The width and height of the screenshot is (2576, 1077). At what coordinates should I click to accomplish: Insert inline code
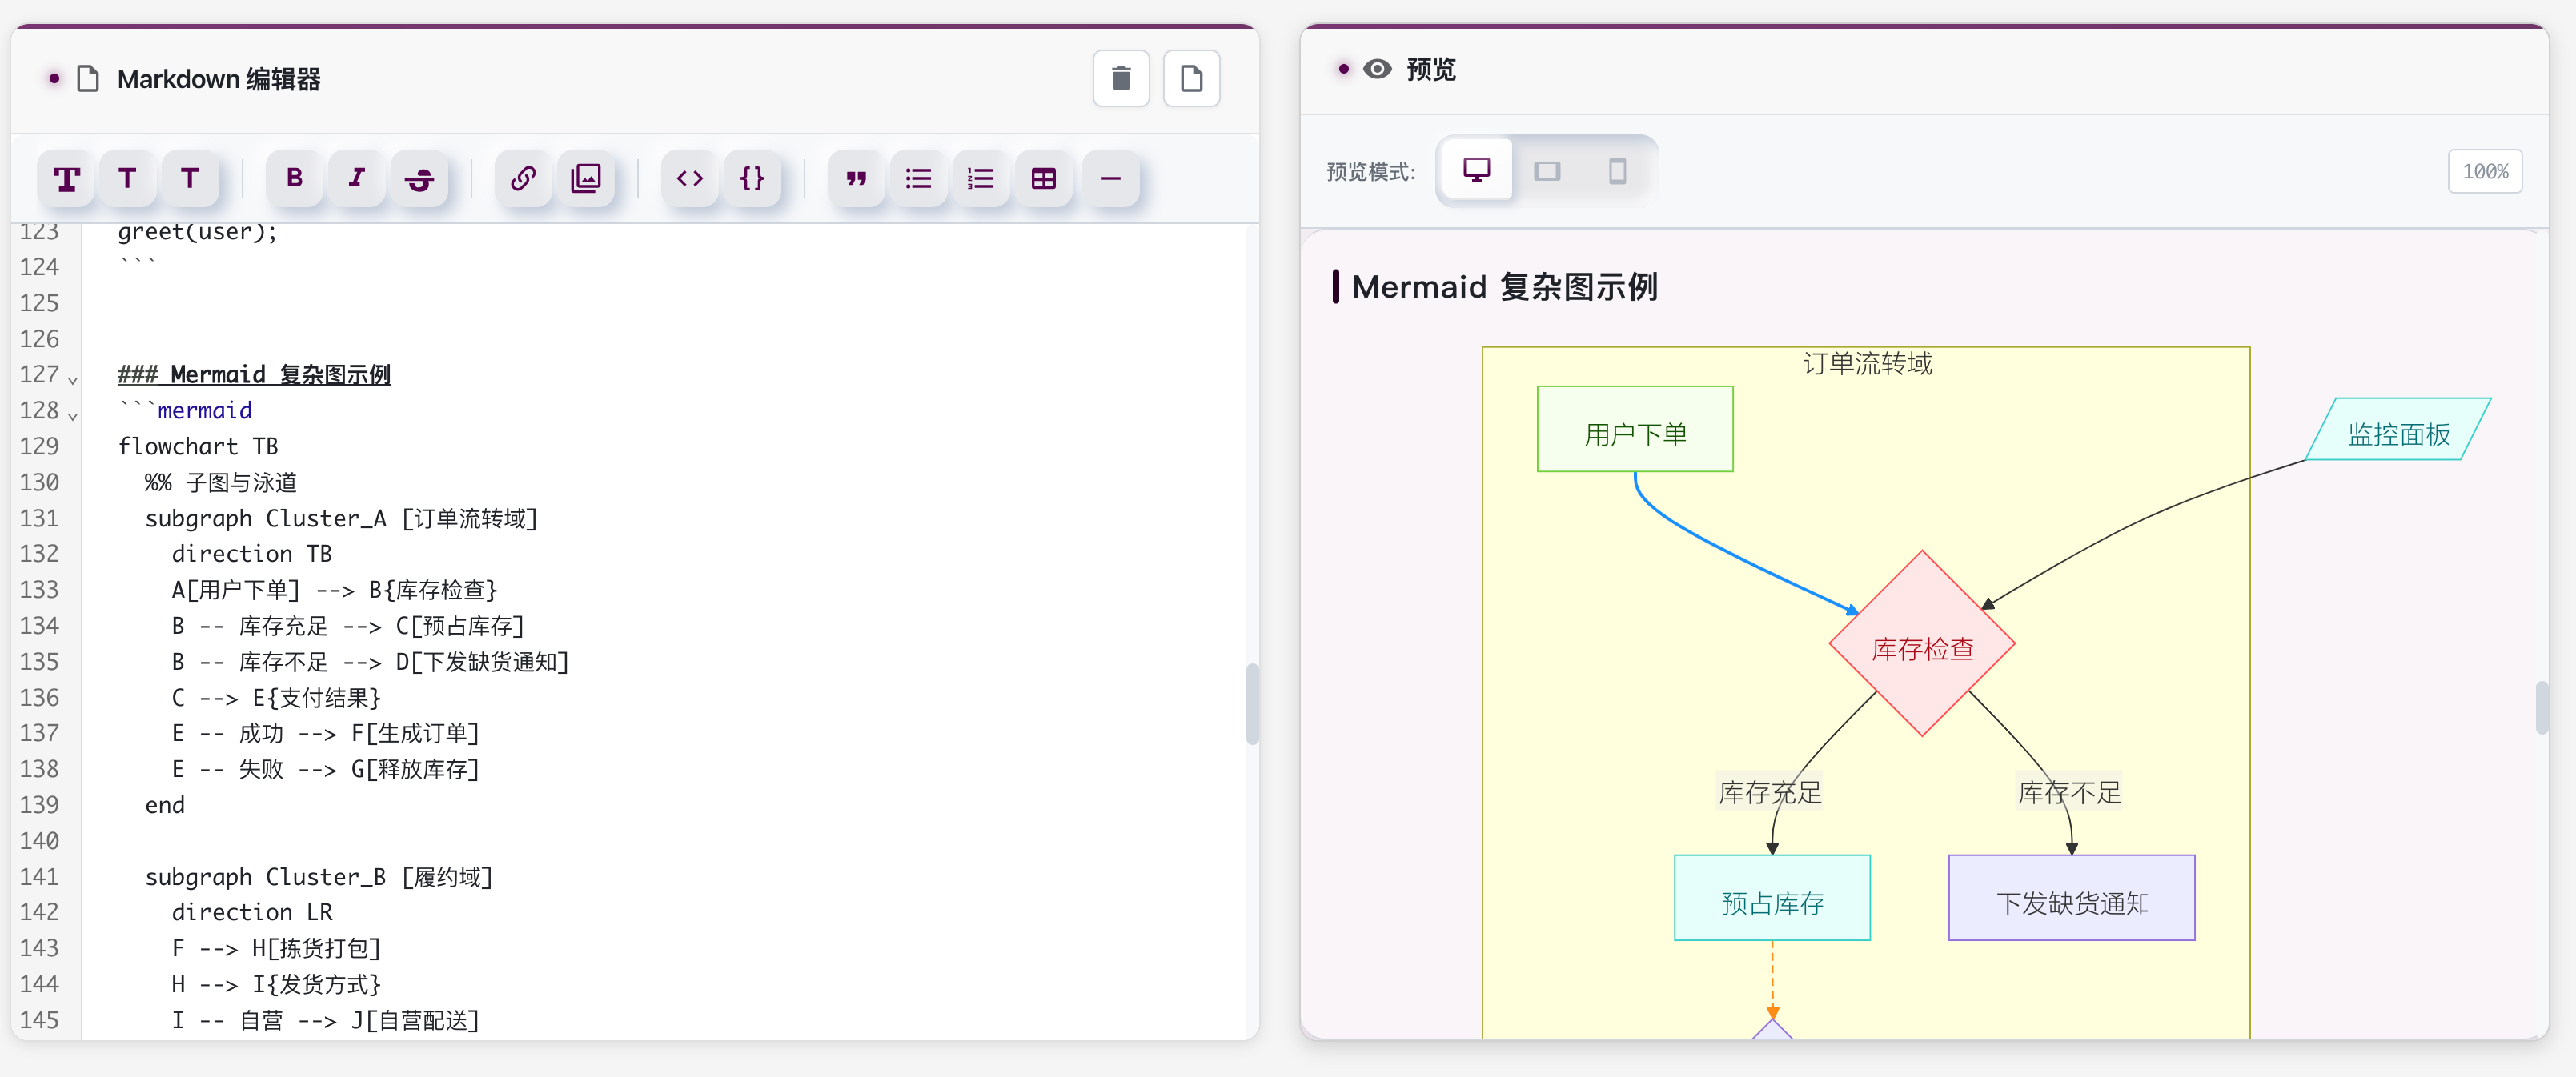pyautogui.click(x=690, y=179)
